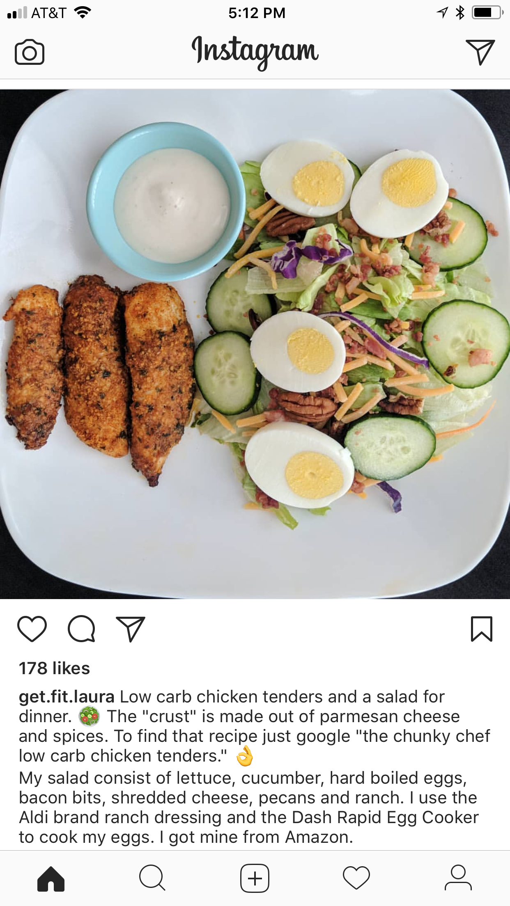Open your Profile tab
The width and height of the screenshot is (510, 906).
[x=458, y=878]
